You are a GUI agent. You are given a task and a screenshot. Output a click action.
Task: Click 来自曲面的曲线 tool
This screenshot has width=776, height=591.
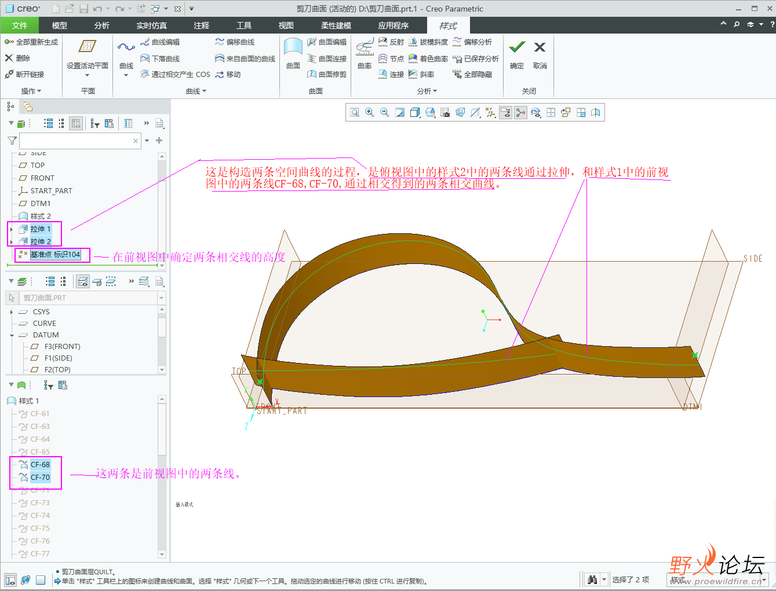coord(245,58)
